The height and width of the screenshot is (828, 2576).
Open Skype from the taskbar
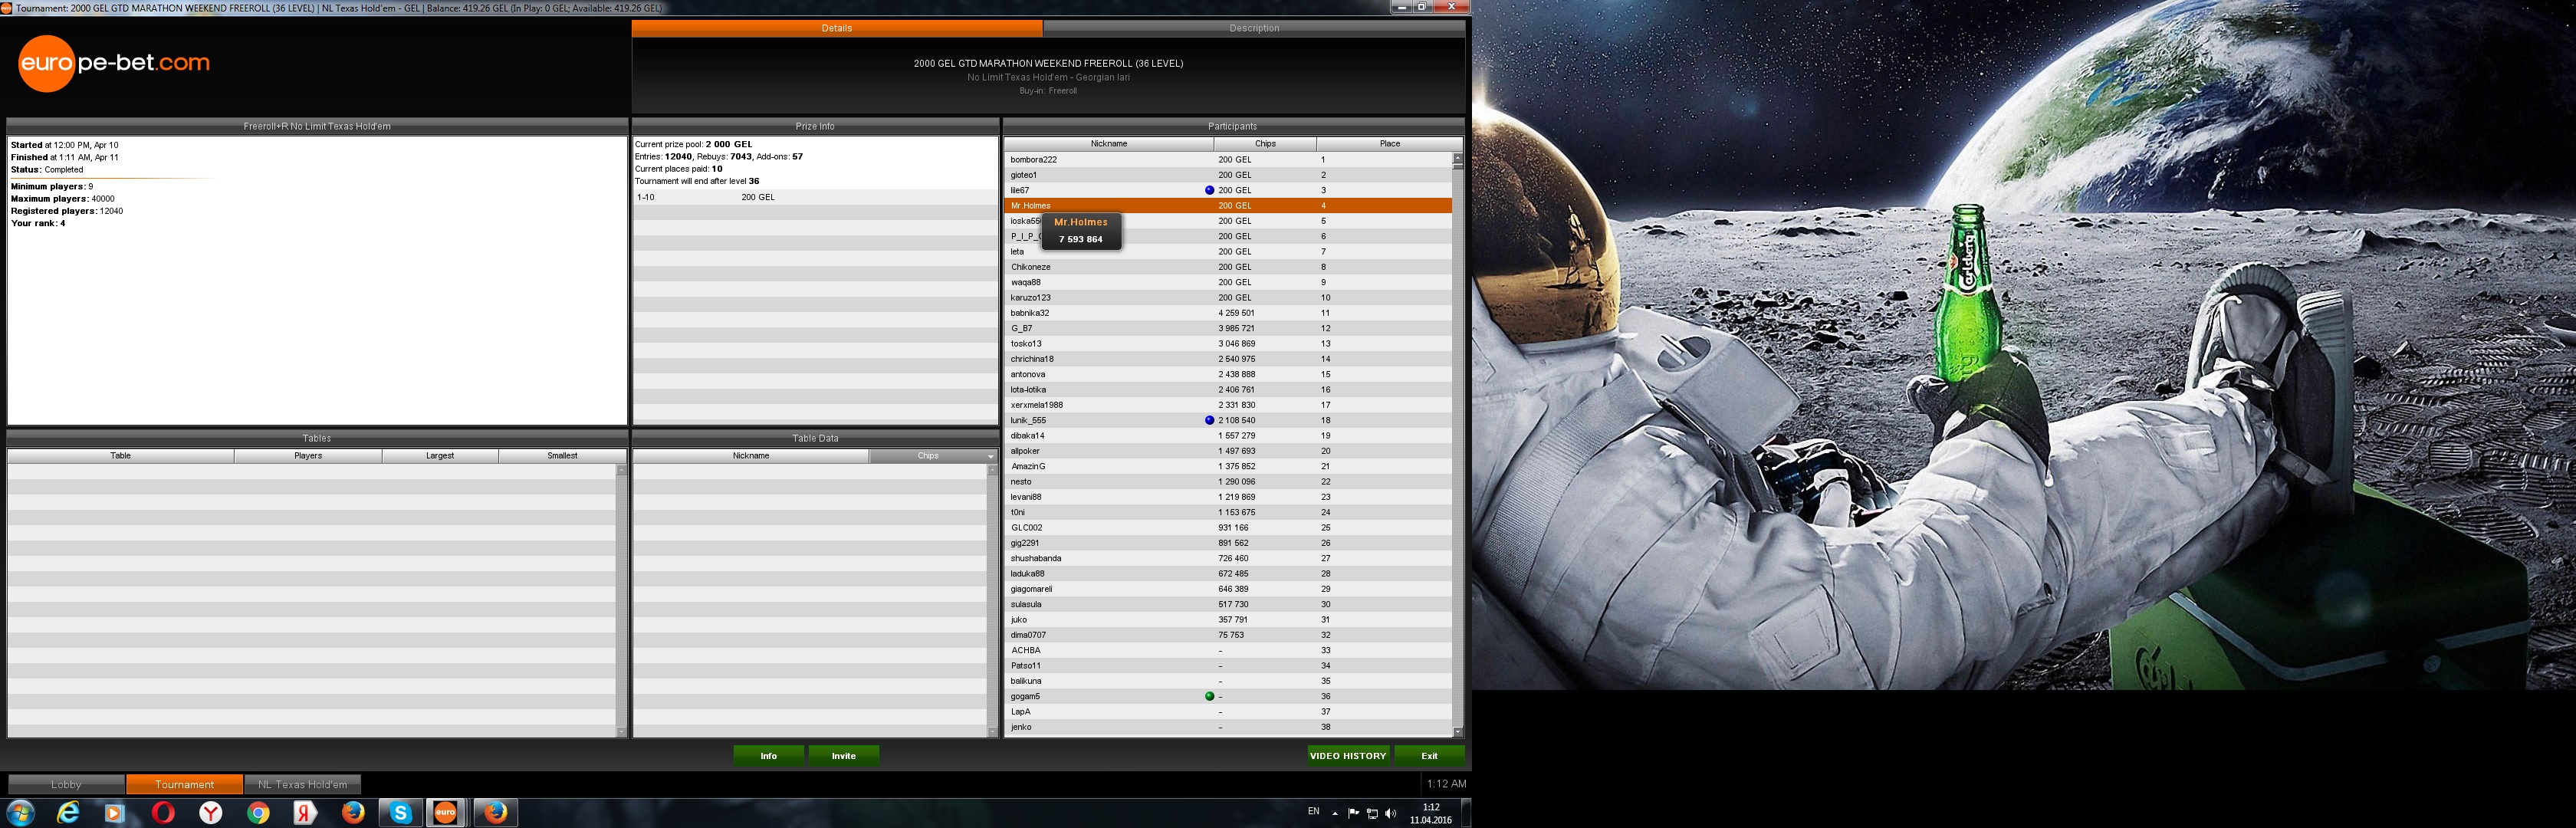(400, 812)
